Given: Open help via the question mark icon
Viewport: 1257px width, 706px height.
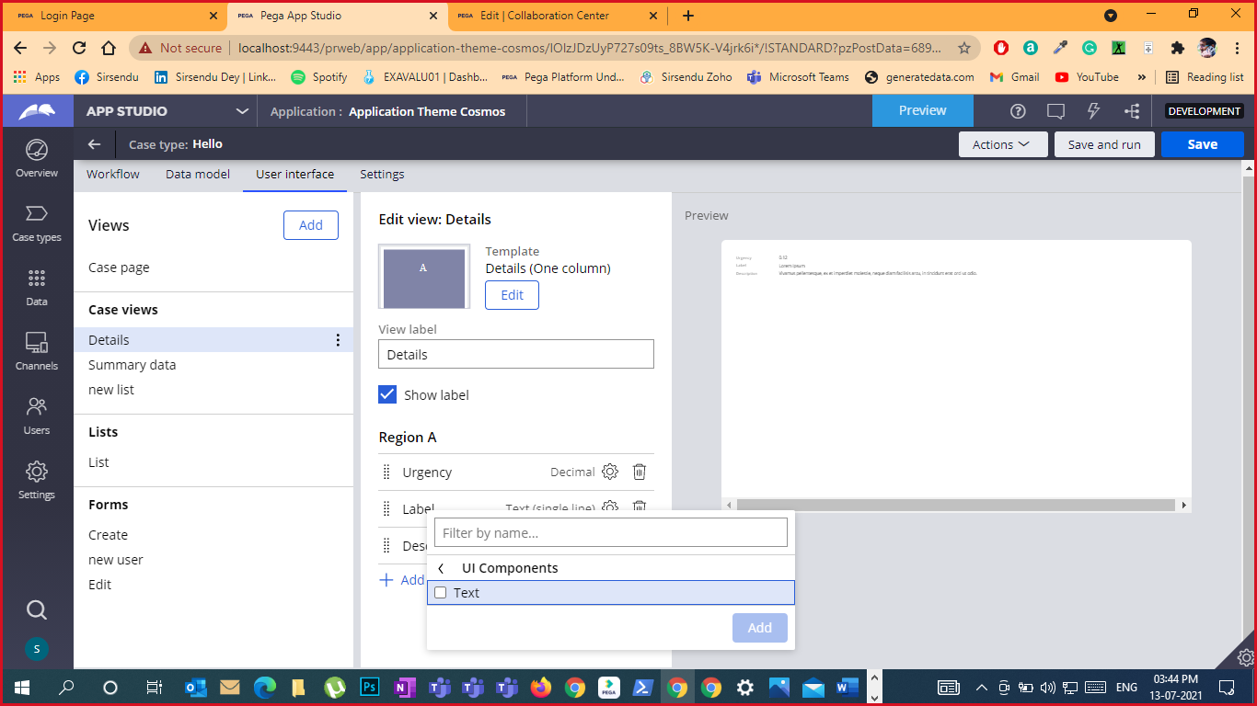Looking at the screenshot, I should tap(1018, 110).
